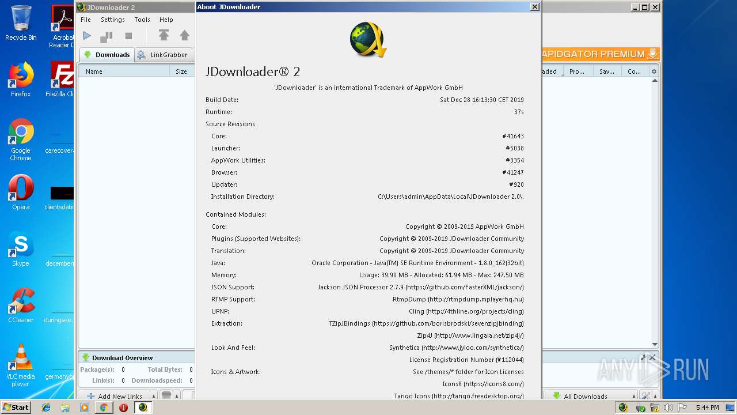Click the 'Co...' column header
The width and height of the screenshot is (737, 415).
(x=635, y=71)
